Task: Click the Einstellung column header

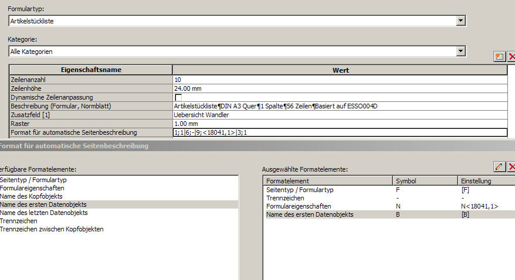Action: [x=486, y=181]
